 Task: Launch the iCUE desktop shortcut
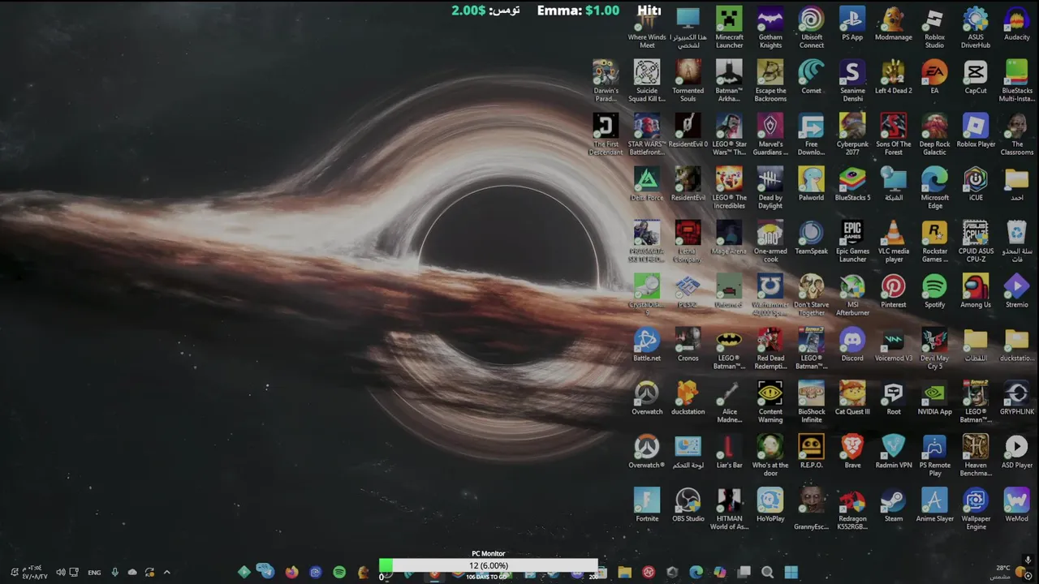coord(975,184)
